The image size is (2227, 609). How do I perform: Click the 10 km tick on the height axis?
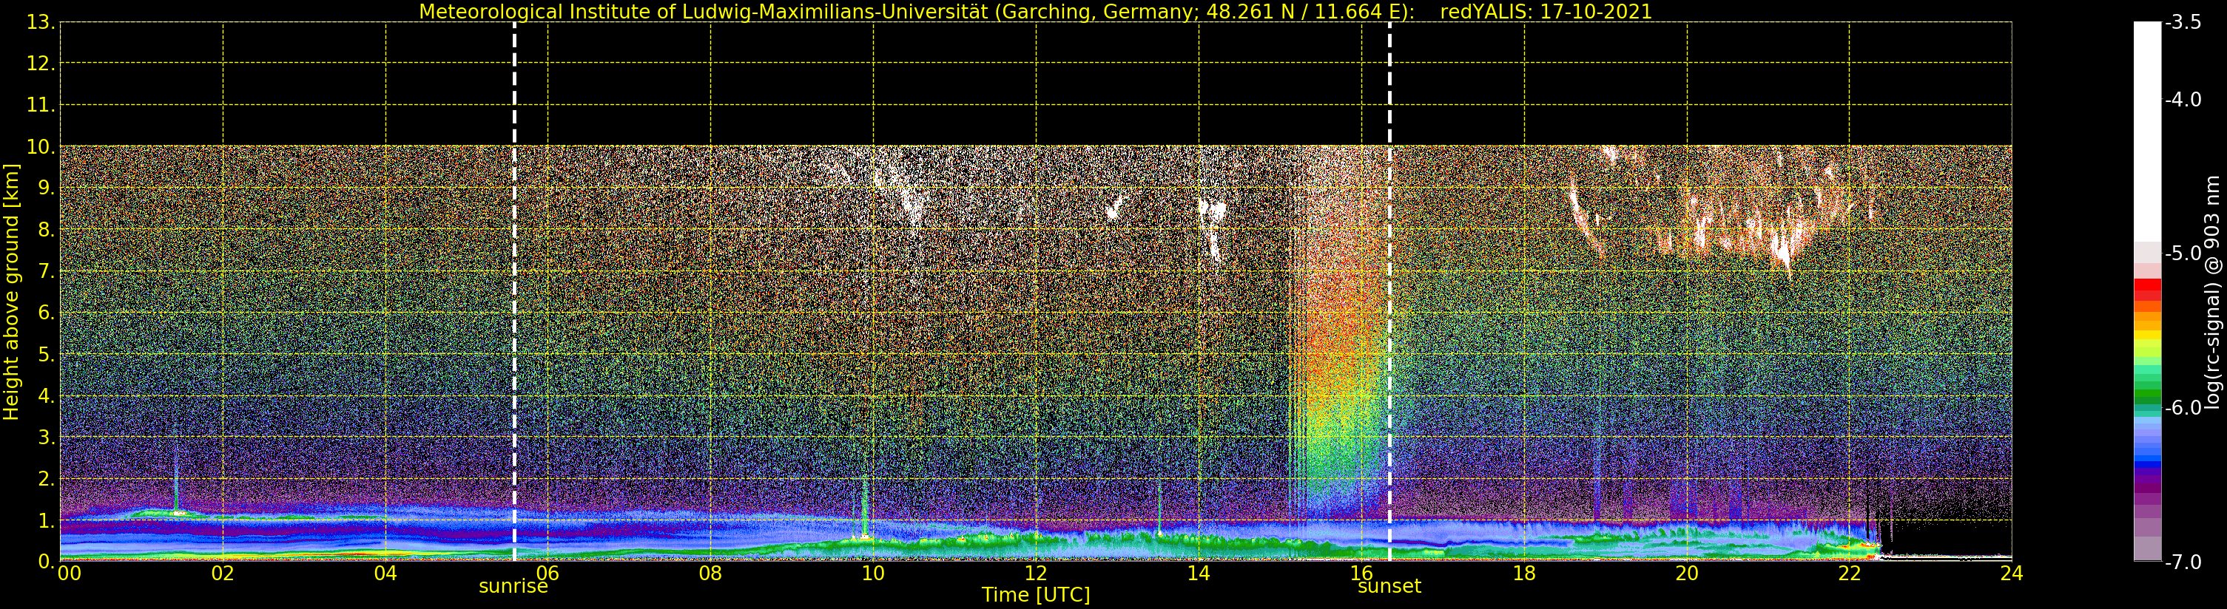pyautogui.click(x=41, y=147)
